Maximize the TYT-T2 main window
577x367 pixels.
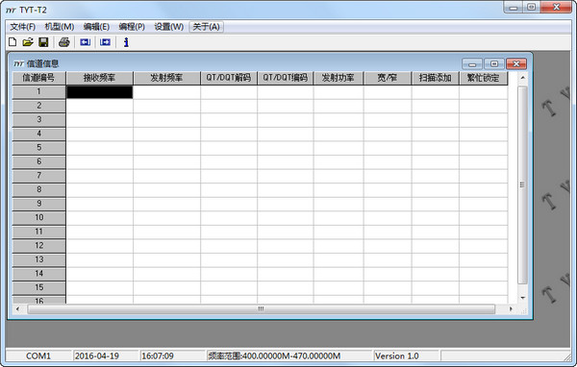coord(532,8)
